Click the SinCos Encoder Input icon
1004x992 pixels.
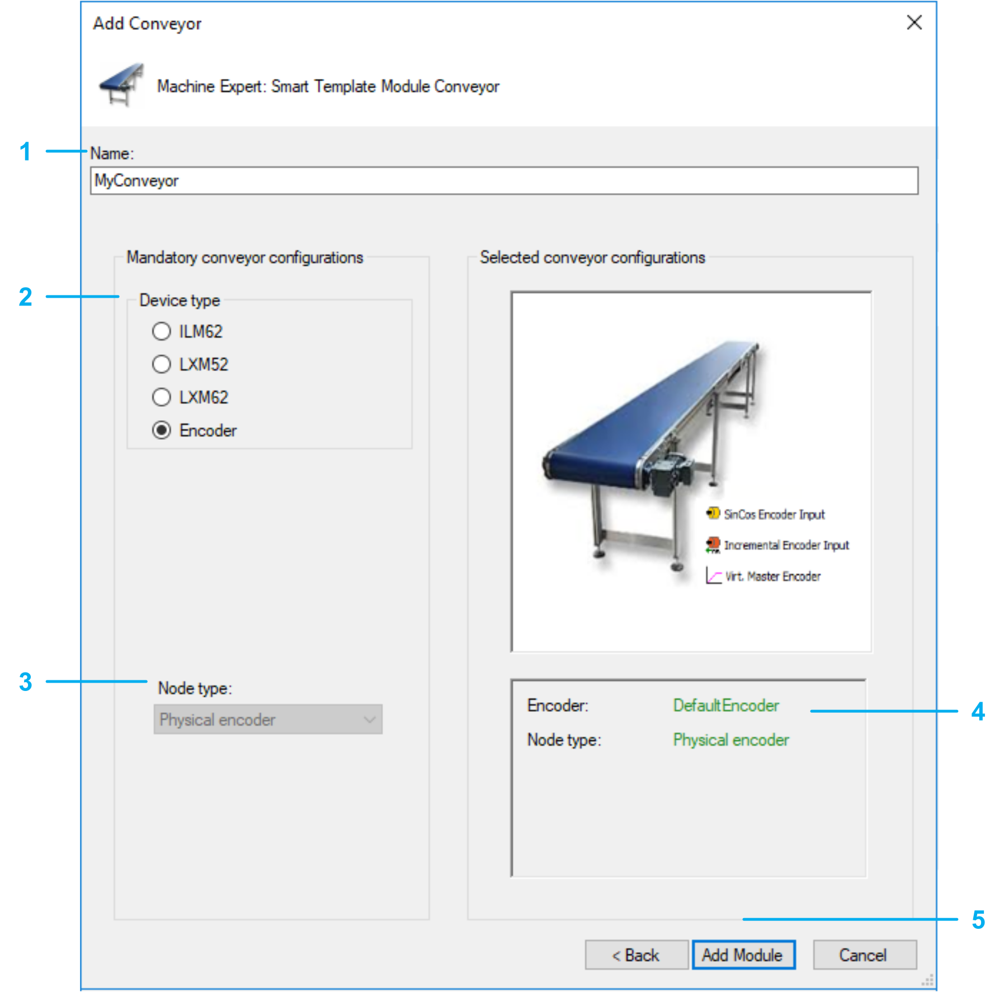click(x=713, y=513)
